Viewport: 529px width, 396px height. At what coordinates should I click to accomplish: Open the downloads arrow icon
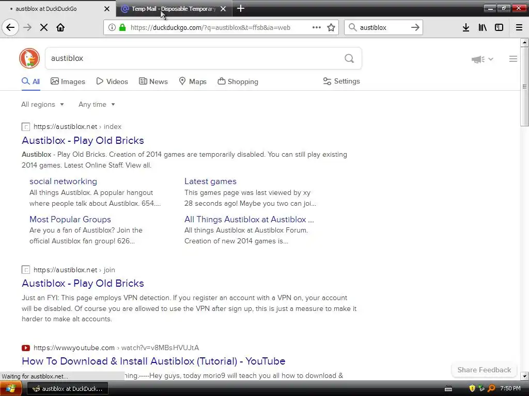click(466, 27)
